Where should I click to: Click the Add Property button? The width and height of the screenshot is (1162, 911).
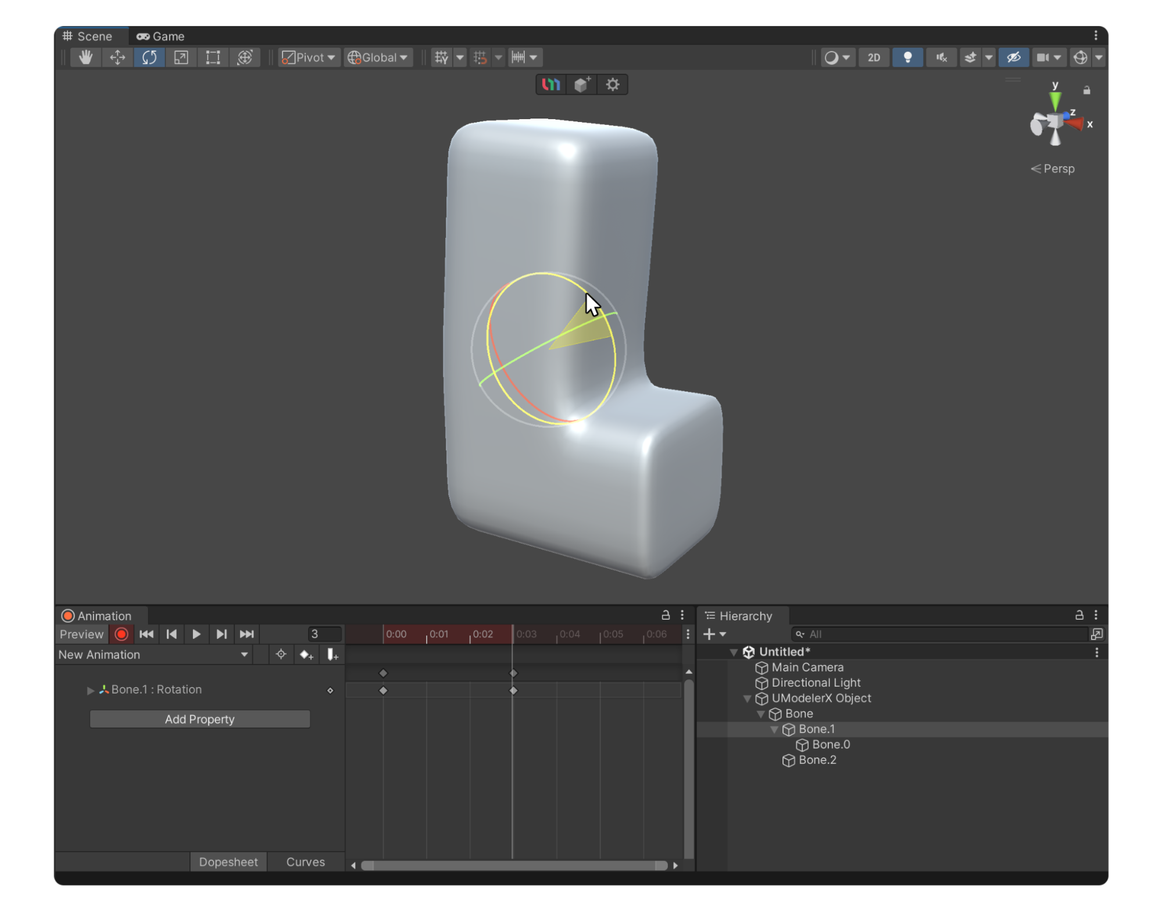coord(199,719)
